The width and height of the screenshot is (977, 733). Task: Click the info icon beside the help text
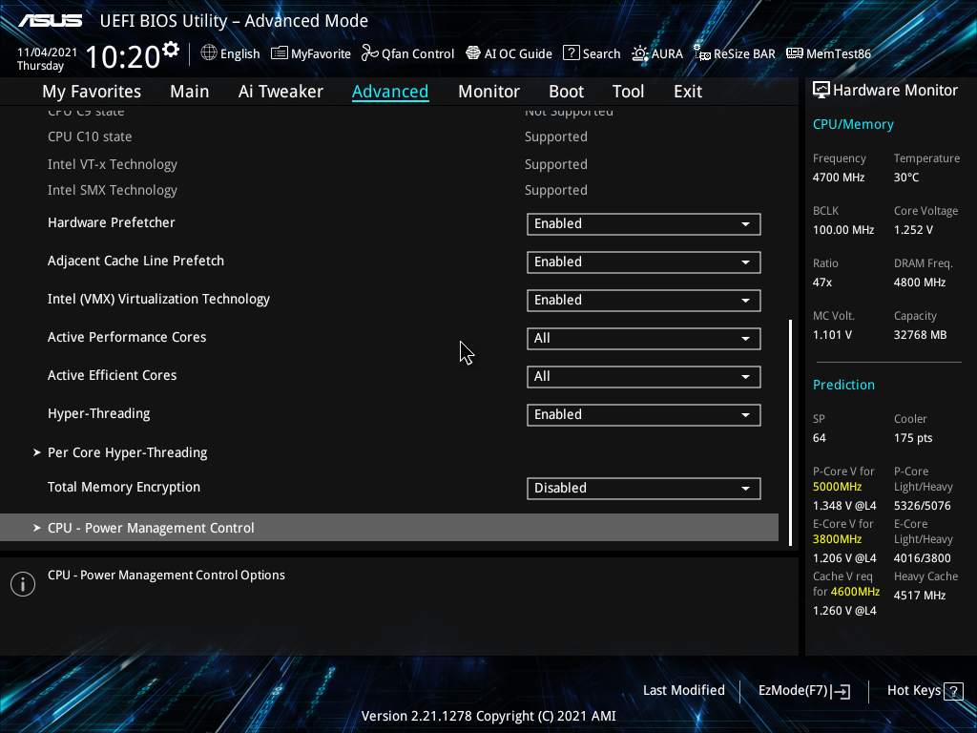[23, 584]
